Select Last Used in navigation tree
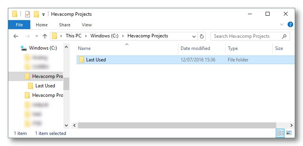This screenshot has height=146, width=303. tap(45, 86)
